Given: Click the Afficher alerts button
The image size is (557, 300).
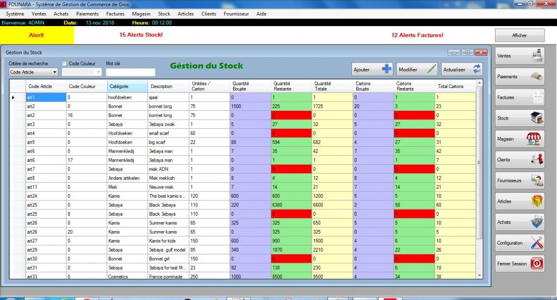Looking at the screenshot, I should coord(519,35).
